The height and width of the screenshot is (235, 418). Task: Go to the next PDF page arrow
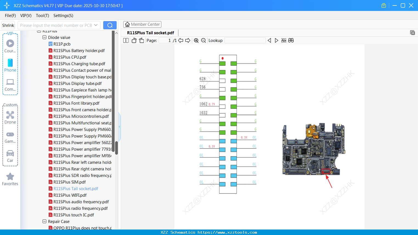pos(188,41)
